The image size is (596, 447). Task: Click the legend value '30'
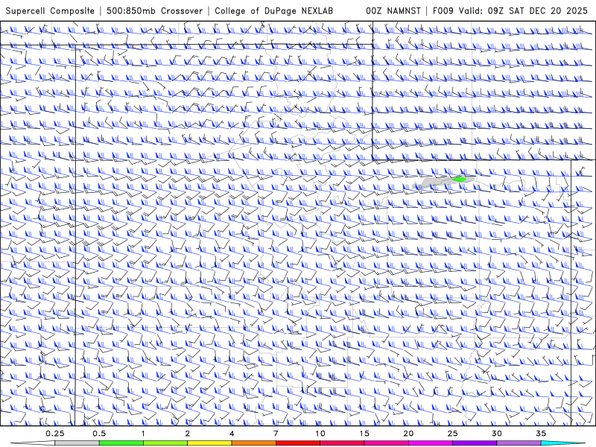[x=497, y=434]
